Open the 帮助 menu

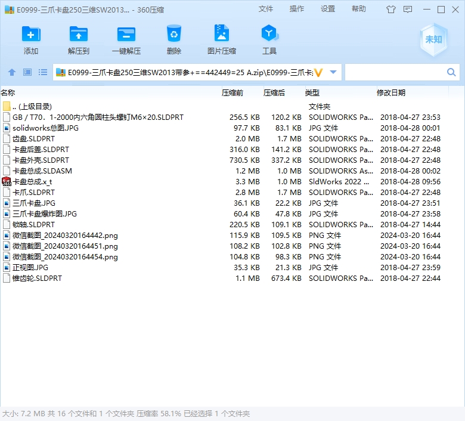[359, 9]
